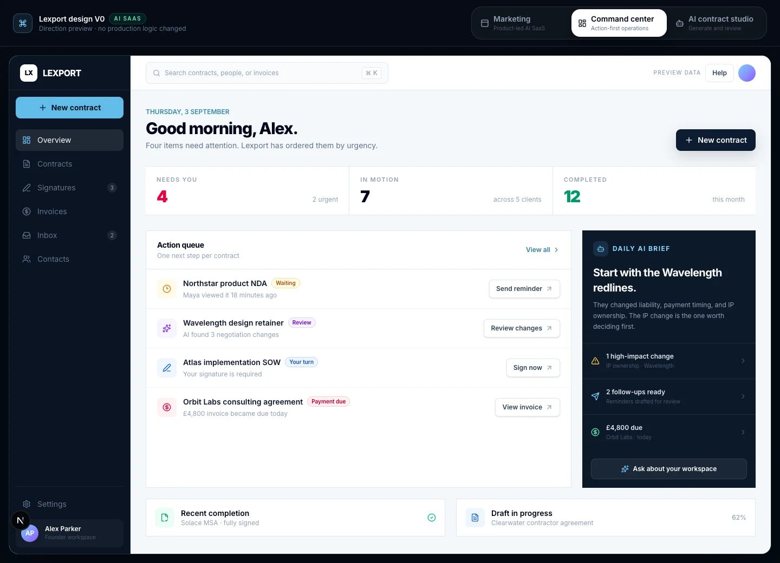The image size is (780, 563).
Task: Click the Sign now button
Action: 533,368
